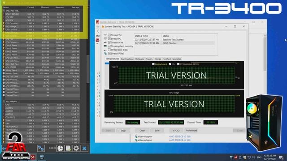Screen dimensions: 287x161
Task: Disable Stress system memory
Action: point(109,46)
